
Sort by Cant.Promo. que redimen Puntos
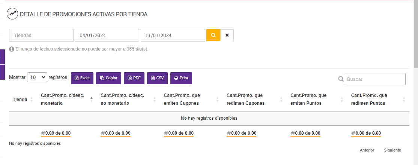coord(378,100)
